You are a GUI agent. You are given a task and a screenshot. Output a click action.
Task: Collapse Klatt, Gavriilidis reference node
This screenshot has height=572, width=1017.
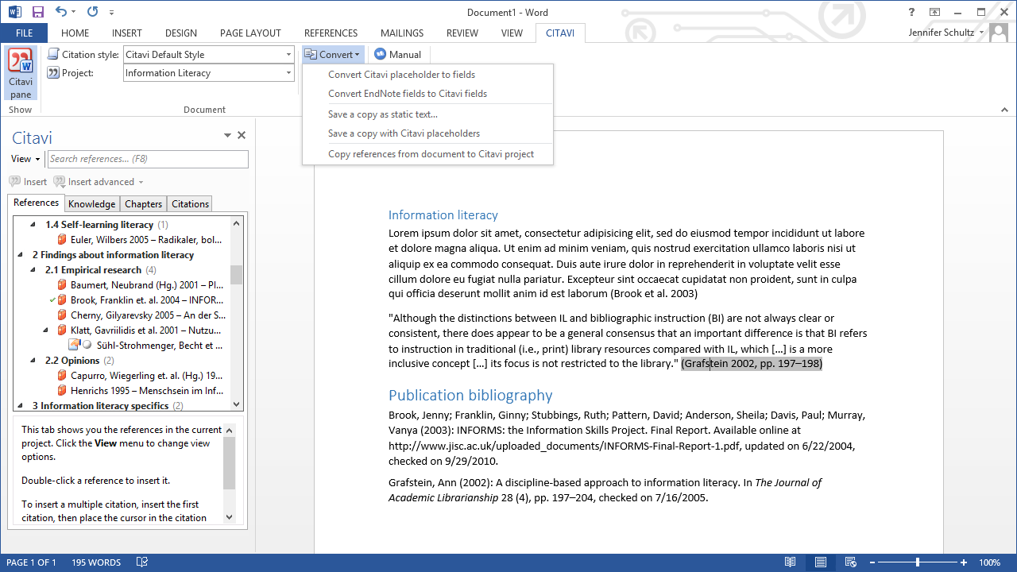[45, 330]
